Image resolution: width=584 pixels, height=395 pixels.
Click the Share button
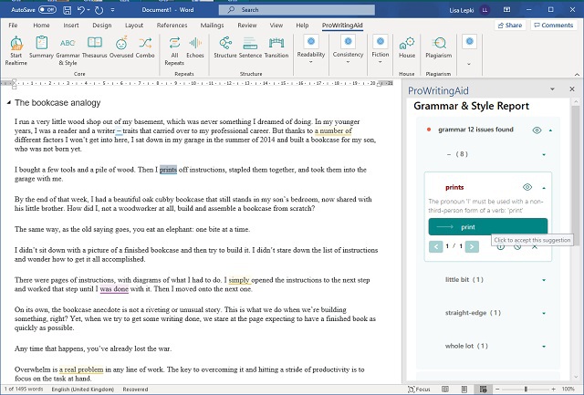click(510, 26)
